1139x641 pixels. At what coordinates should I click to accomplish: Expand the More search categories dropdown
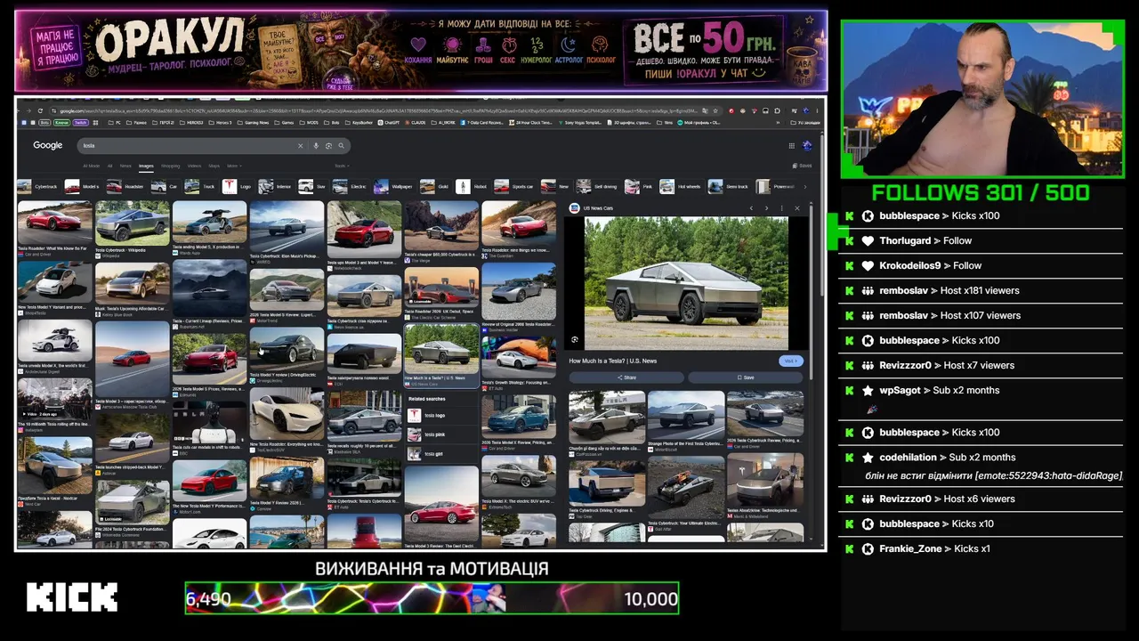pos(234,166)
